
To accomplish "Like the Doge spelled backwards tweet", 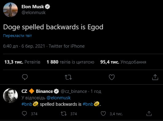I will (112, 77).
